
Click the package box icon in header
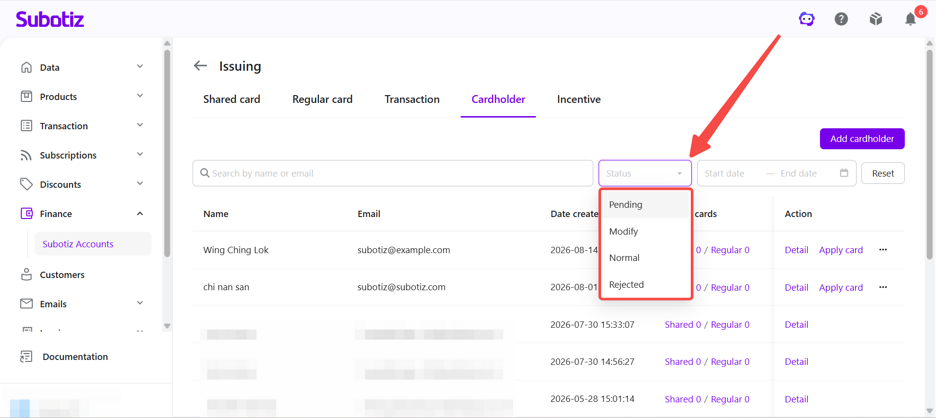point(876,19)
